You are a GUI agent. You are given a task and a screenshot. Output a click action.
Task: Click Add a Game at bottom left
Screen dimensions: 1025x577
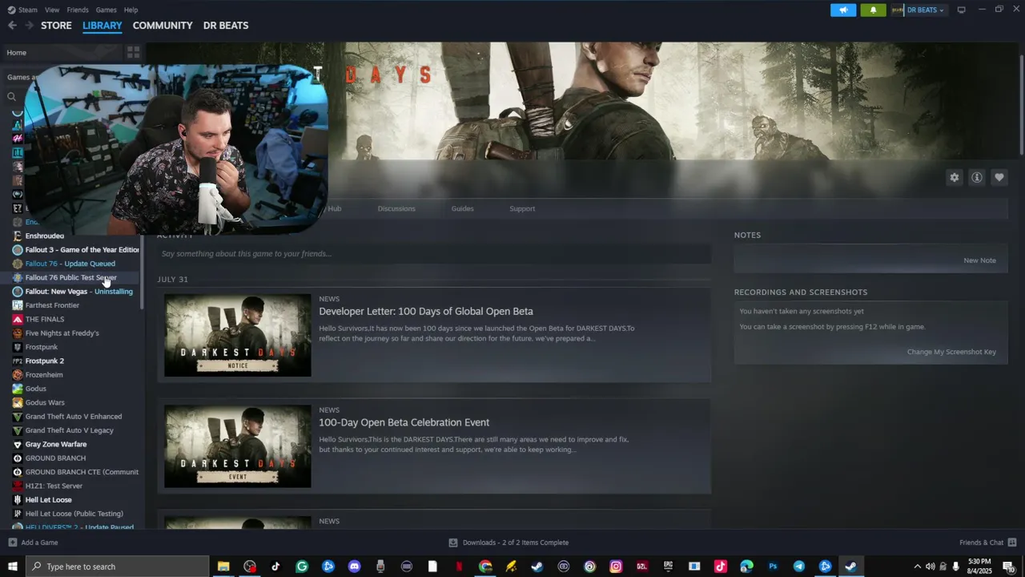pyautogui.click(x=33, y=543)
